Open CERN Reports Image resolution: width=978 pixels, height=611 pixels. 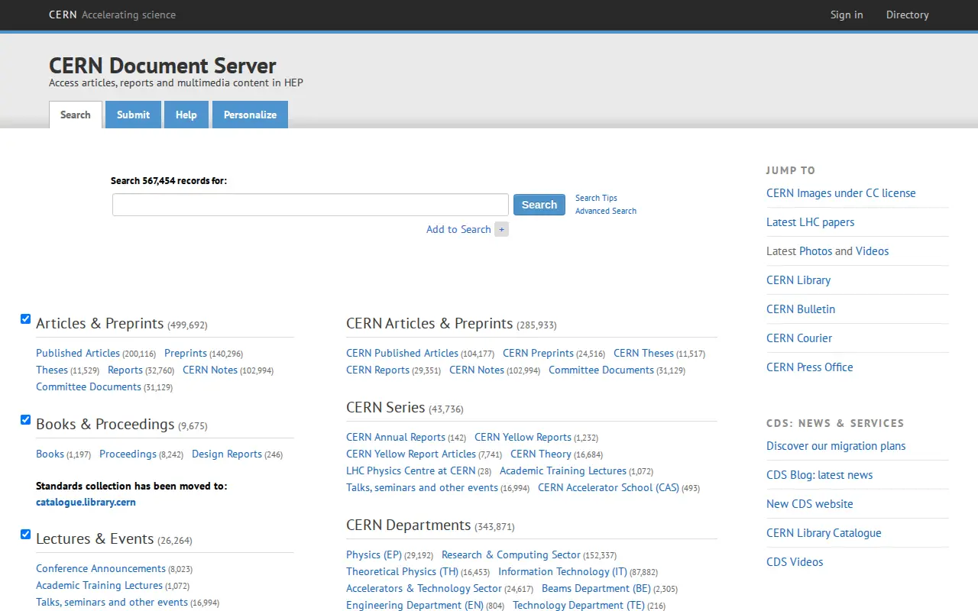pos(377,370)
